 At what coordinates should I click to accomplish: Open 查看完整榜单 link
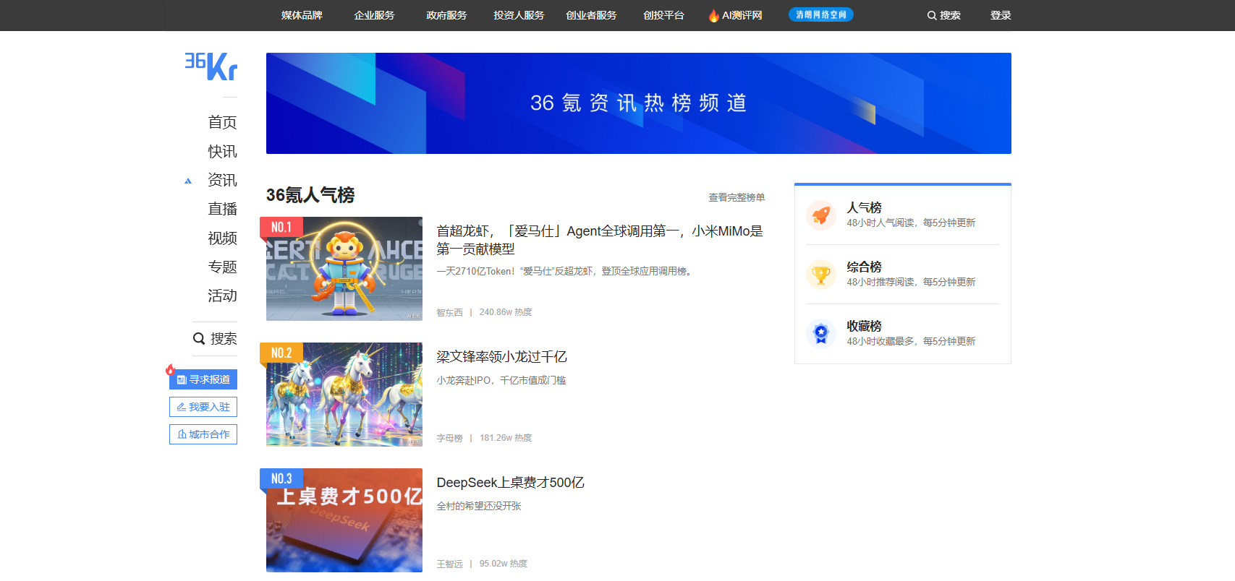[x=737, y=197]
